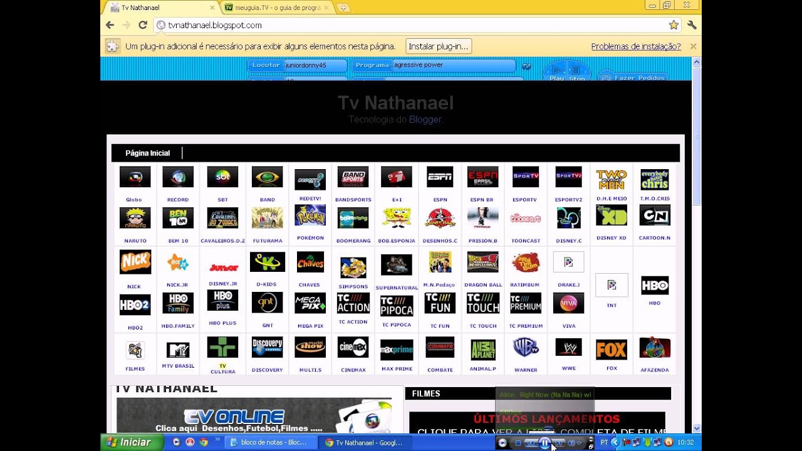Open Chrome wrench settings menu
The width and height of the screenshot is (802, 451).
point(692,25)
